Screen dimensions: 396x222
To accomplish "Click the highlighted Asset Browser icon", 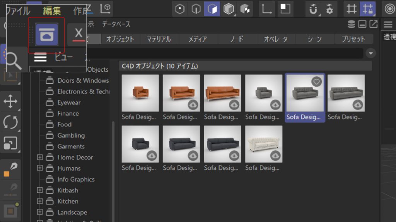I will click(46, 35).
